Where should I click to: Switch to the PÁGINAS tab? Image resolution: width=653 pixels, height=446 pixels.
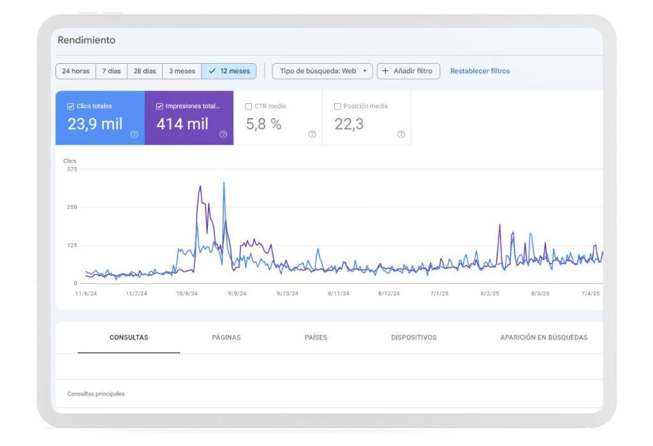[x=226, y=338]
